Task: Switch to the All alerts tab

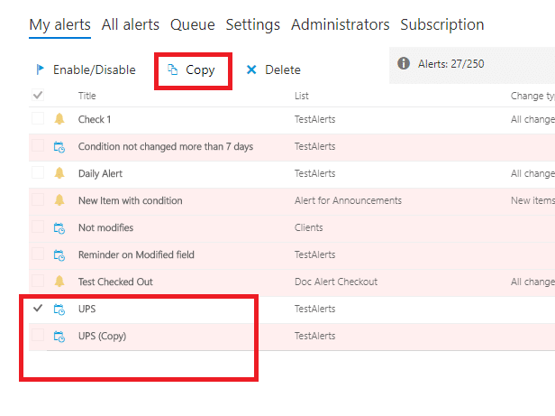Action: [131, 24]
